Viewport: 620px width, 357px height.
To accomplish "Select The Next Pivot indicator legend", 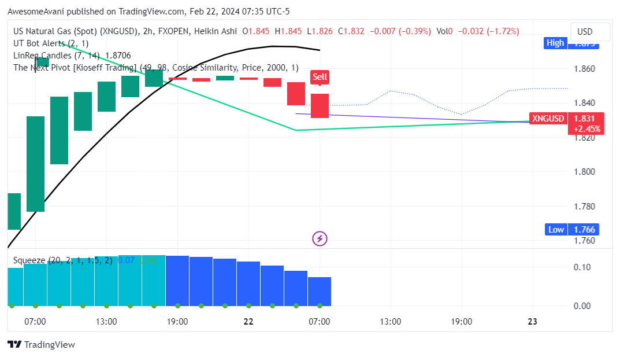I will coord(156,68).
